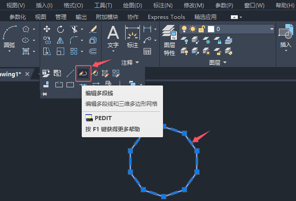
Task: Select the Move tool
Action: [47, 29]
